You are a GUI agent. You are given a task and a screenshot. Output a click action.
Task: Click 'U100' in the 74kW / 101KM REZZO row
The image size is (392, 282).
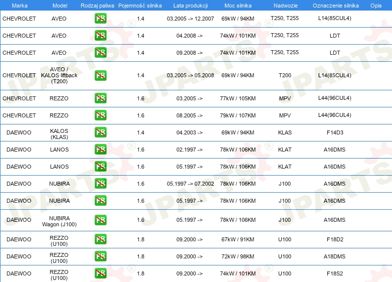click(285, 273)
